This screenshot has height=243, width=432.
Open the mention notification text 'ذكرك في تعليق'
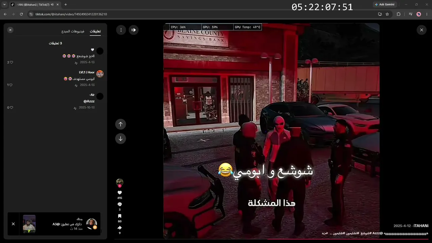(x=67, y=224)
